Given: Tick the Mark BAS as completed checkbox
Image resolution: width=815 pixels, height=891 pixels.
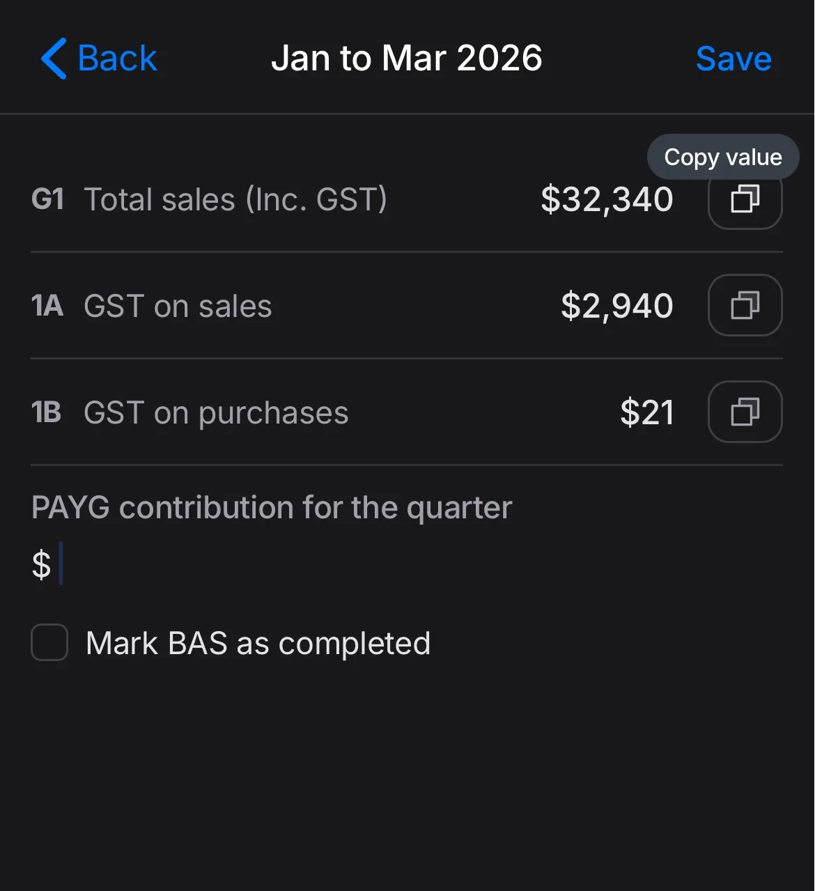Looking at the screenshot, I should pos(49,642).
